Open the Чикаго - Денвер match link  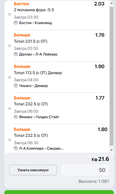point(34,86)
